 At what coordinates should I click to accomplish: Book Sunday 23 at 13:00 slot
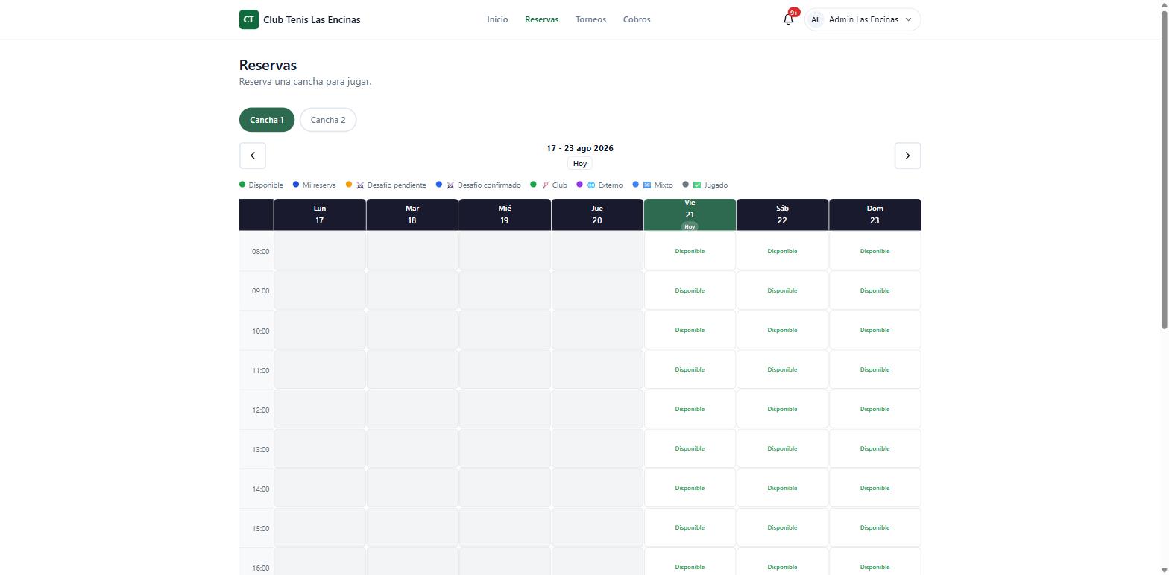coord(875,448)
